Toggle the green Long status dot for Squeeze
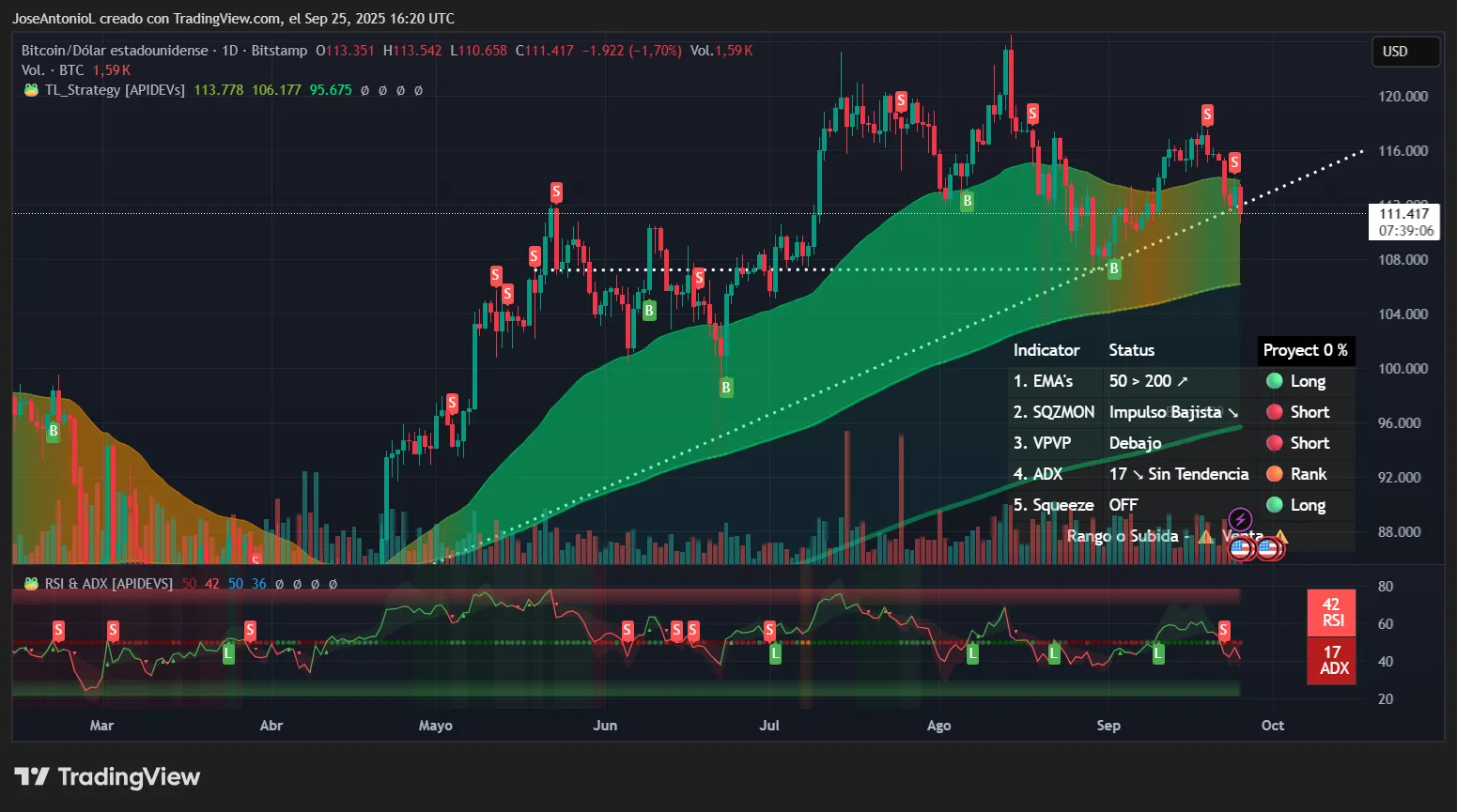Image resolution: width=1457 pixels, height=812 pixels. pyautogui.click(x=1275, y=505)
